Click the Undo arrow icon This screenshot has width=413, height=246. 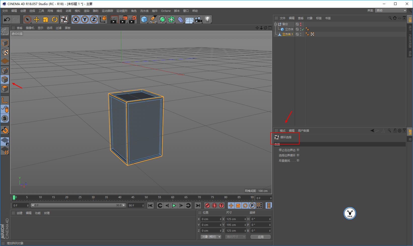7,19
